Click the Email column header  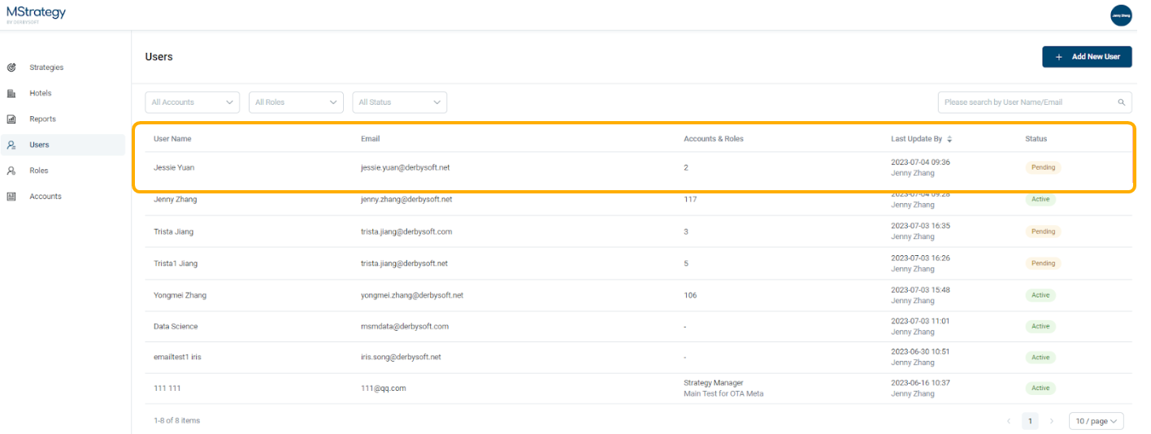pos(371,139)
